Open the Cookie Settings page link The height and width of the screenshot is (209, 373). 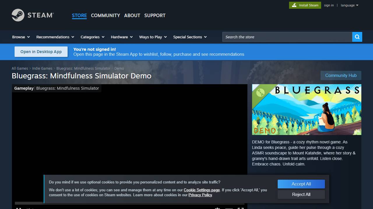[x=202, y=190]
